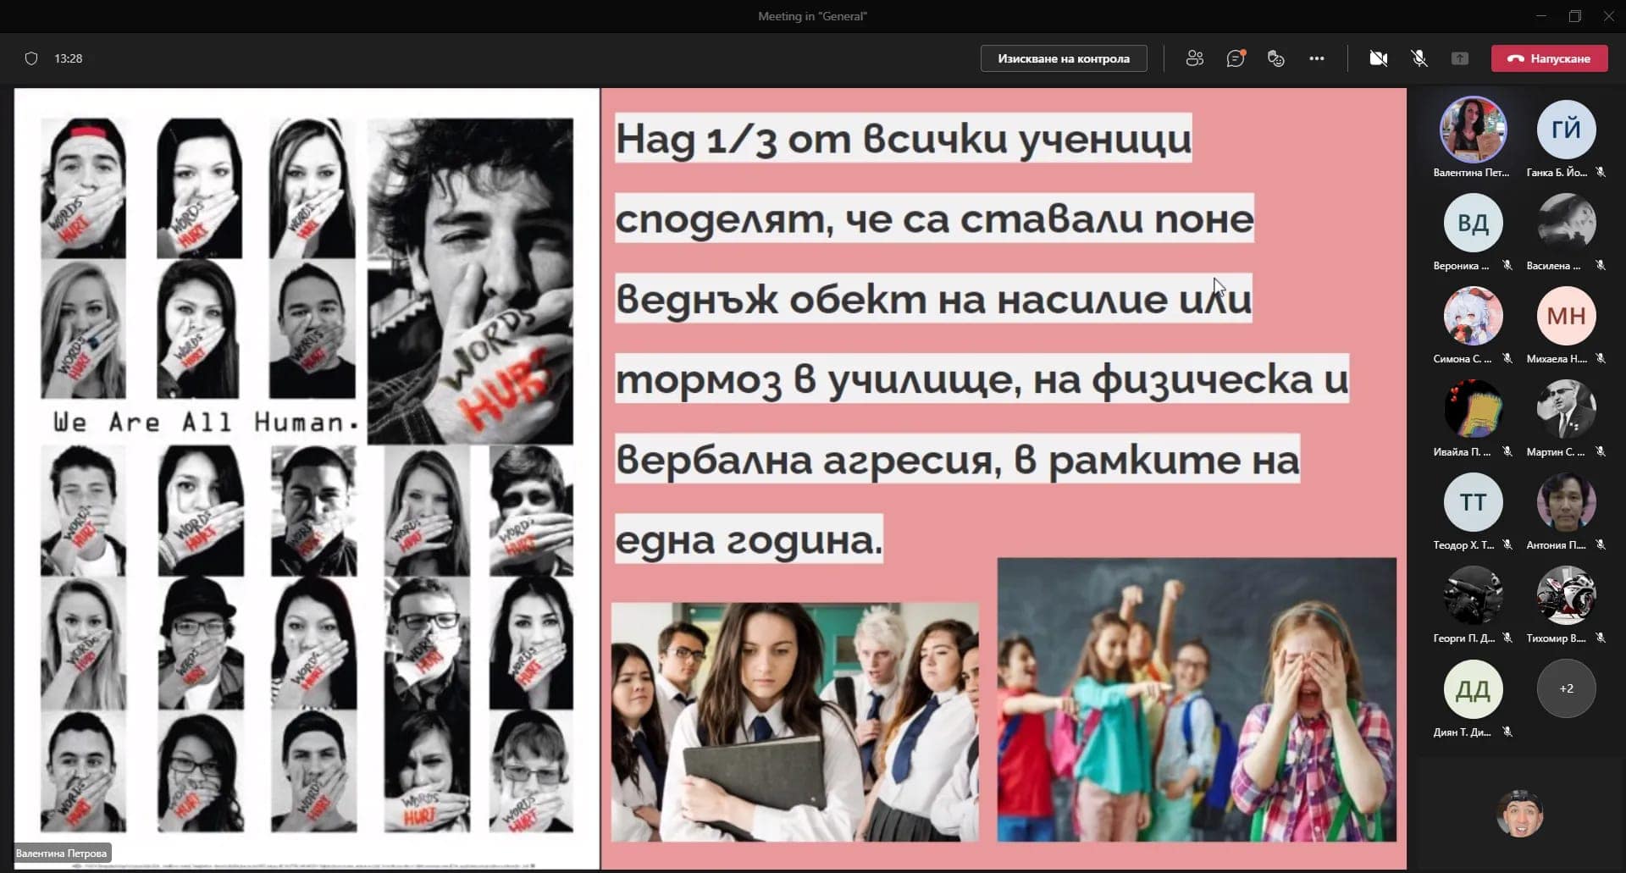The height and width of the screenshot is (873, 1626).
Task: Select Георги П. Д. participant avatar
Action: pos(1474,595)
